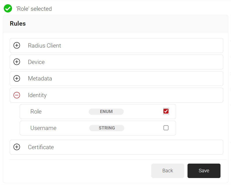Click the plus icon next to Device

17,62
